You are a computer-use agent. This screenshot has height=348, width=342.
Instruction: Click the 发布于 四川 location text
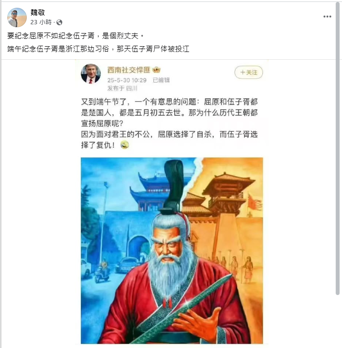coord(123,88)
